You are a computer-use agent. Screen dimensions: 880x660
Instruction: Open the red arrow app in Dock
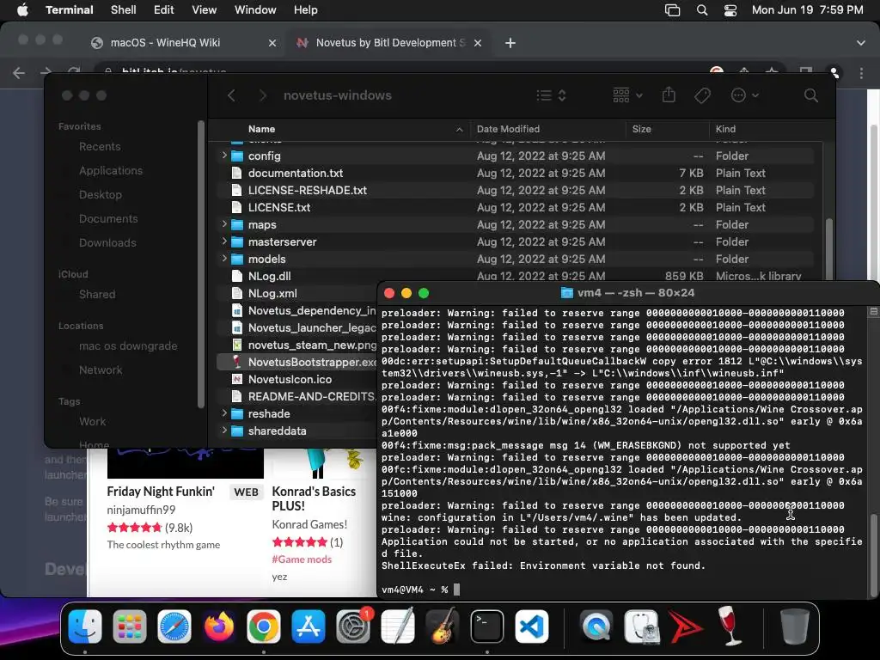(x=686, y=626)
